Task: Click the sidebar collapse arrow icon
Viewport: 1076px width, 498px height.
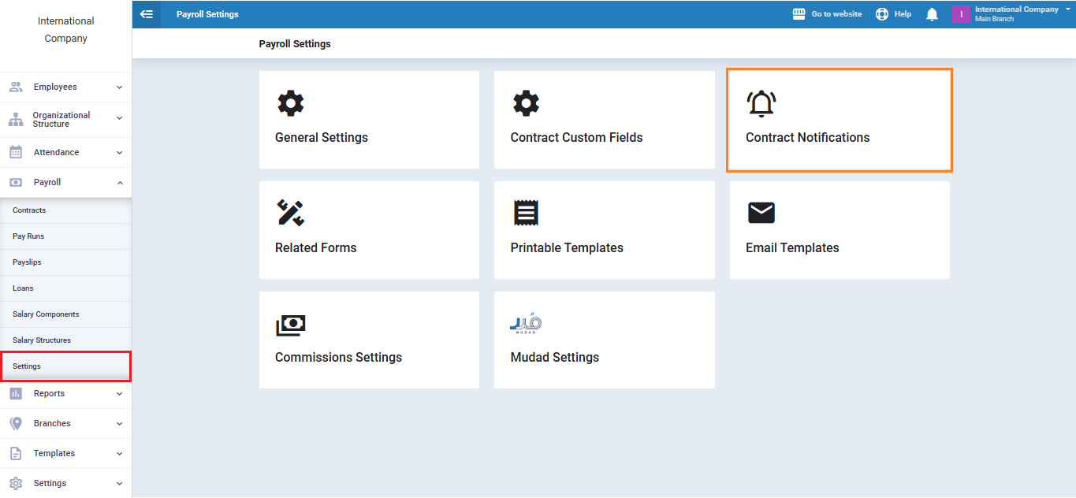Action: 147,14
